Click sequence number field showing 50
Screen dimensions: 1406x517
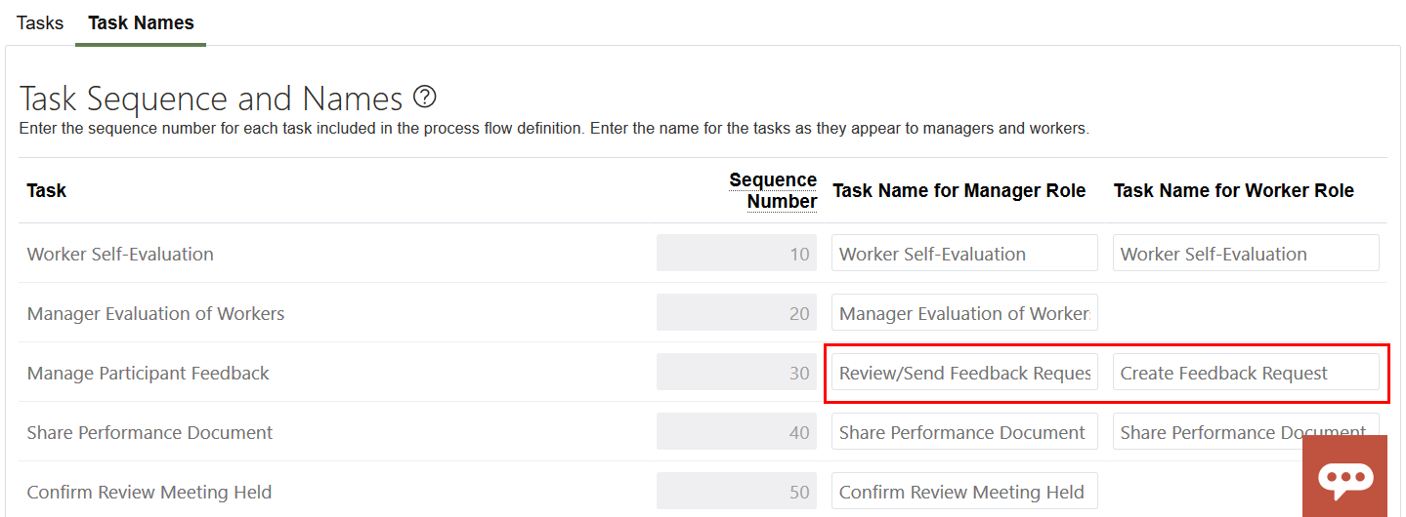[x=737, y=492]
